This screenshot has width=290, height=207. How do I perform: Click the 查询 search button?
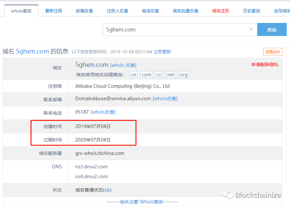click(x=272, y=29)
